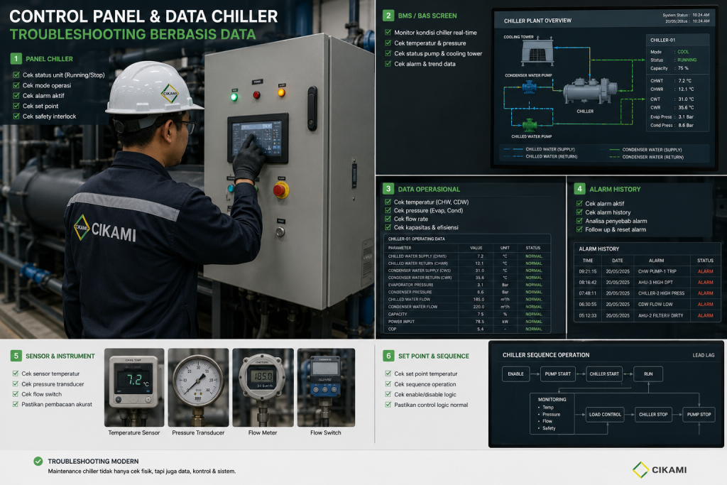Select the CHW PUMP-1 TRIP alarm row
Screen dimensions: 727x485
(x=647, y=271)
